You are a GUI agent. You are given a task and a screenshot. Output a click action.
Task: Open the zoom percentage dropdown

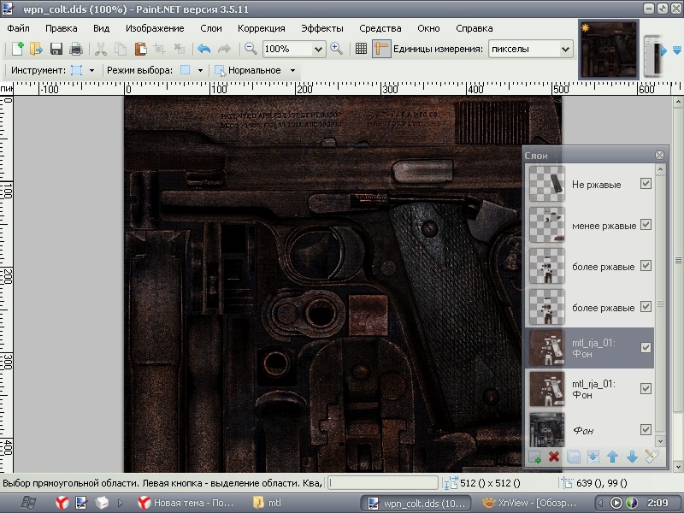point(318,50)
